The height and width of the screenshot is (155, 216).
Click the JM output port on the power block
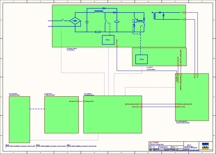point(185,19)
